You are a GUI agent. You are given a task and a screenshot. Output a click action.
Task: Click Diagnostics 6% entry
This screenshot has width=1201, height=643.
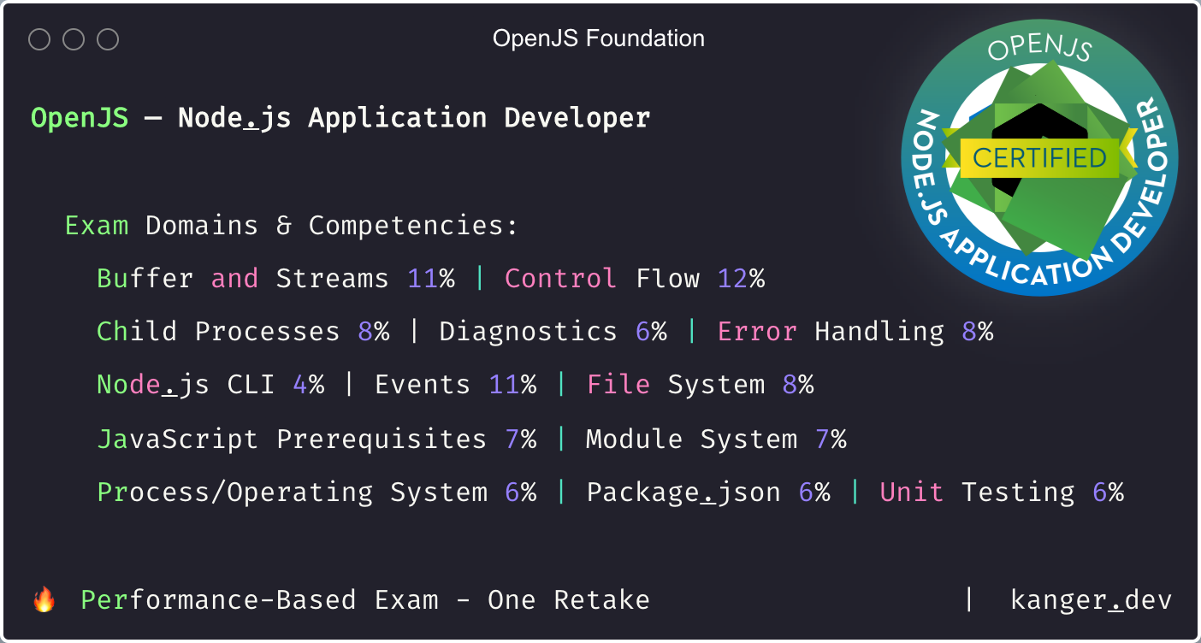(x=553, y=332)
